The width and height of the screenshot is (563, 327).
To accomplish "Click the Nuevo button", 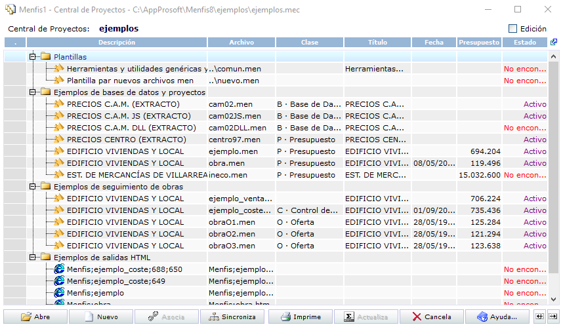I will [101, 317].
